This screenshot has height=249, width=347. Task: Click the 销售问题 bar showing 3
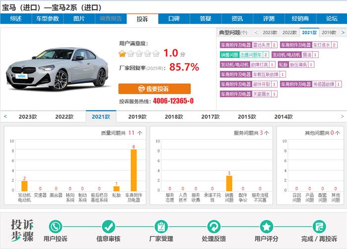229,183
